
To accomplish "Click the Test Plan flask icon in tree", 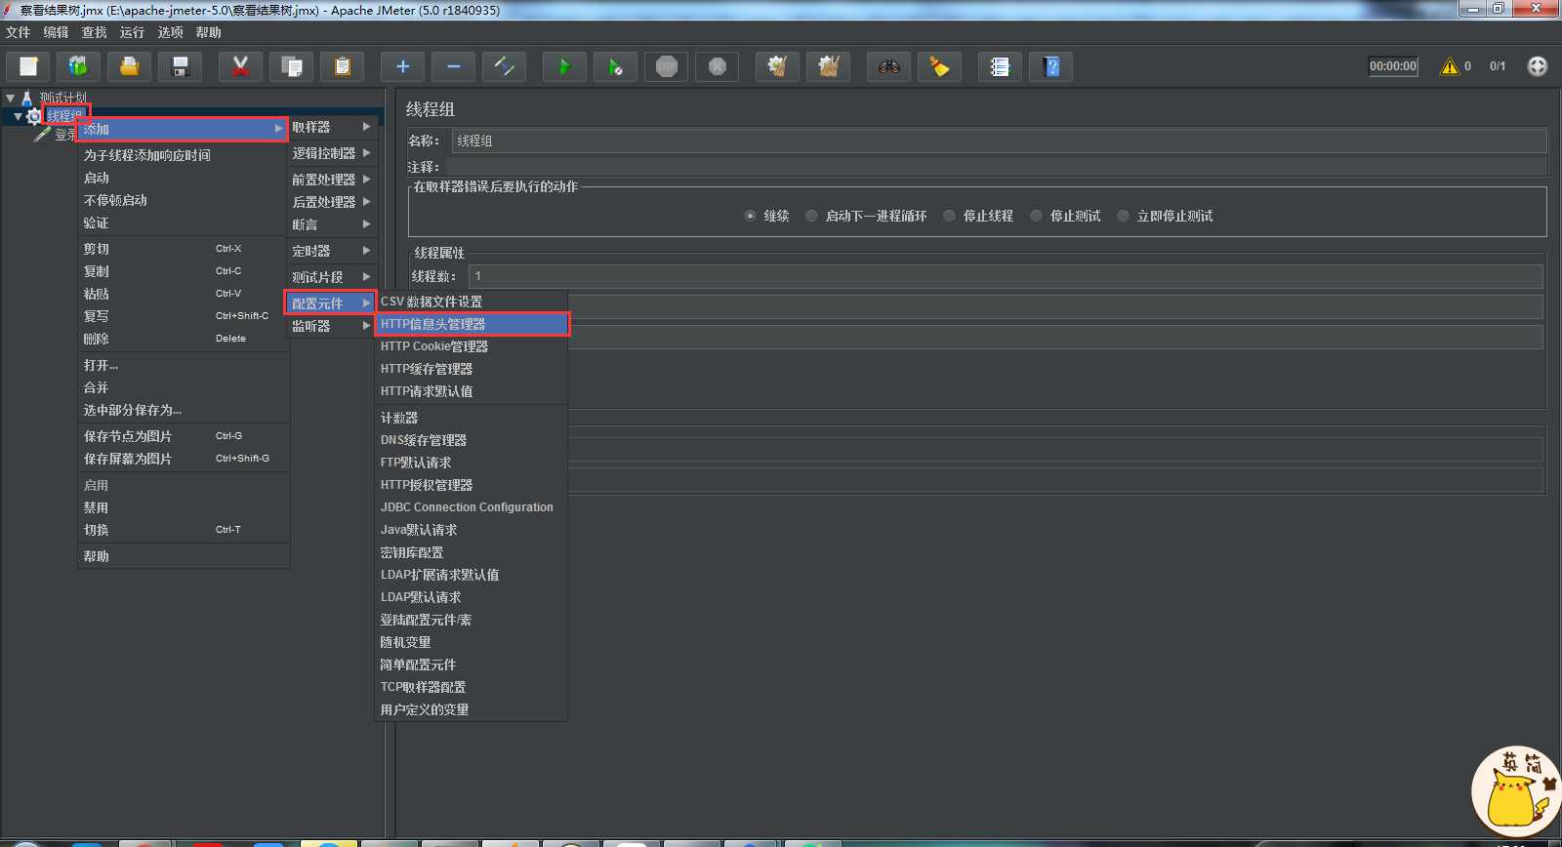I will pos(26,98).
